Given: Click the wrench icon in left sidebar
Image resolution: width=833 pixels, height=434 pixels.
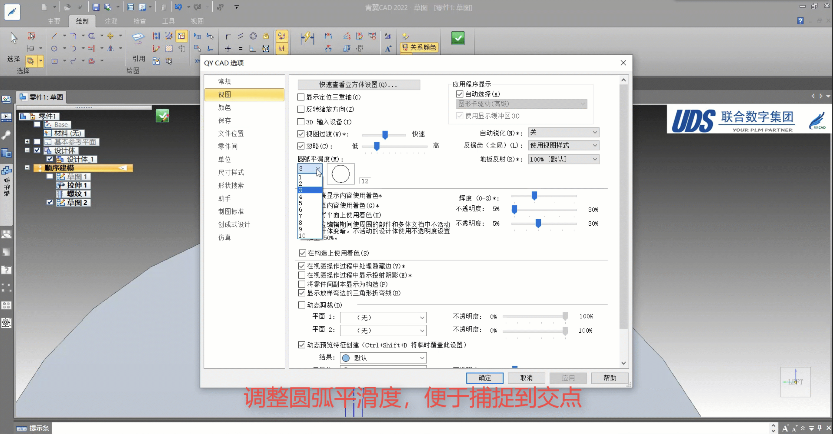Looking at the screenshot, I should pyautogui.click(x=6, y=135).
